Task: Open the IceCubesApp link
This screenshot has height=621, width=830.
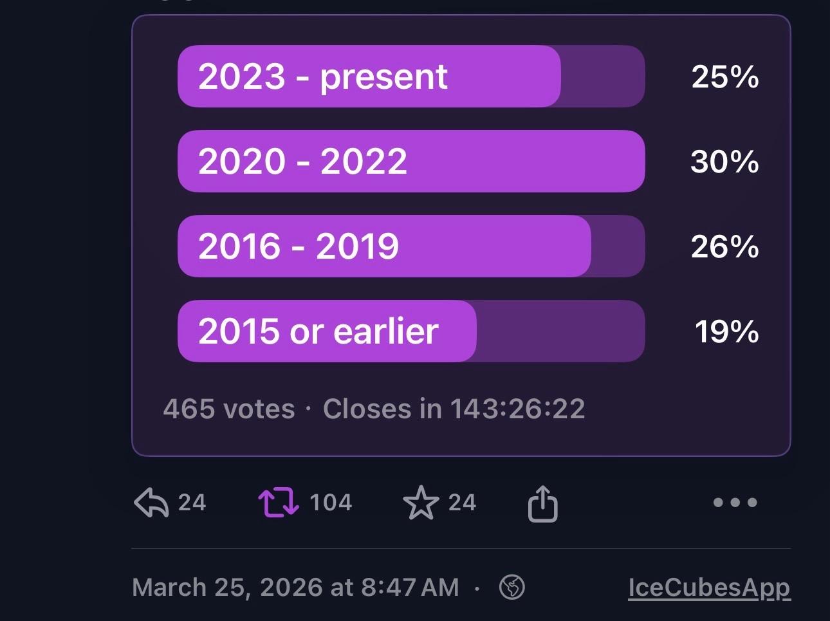Action: click(709, 588)
